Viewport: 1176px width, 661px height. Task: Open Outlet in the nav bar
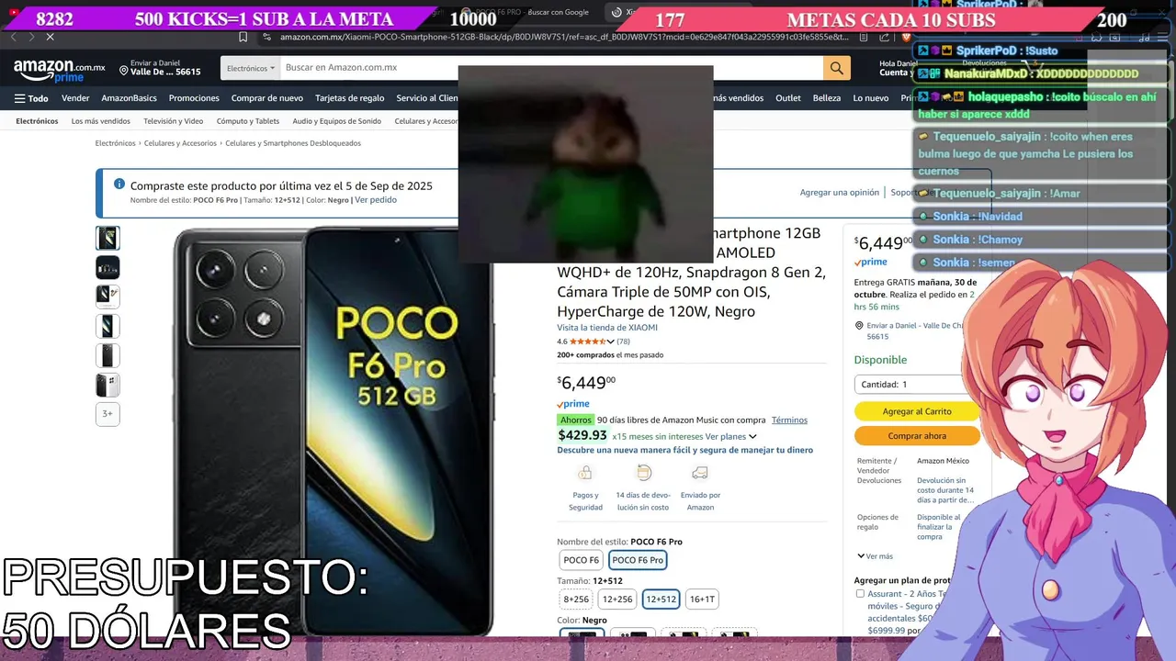(x=788, y=98)
